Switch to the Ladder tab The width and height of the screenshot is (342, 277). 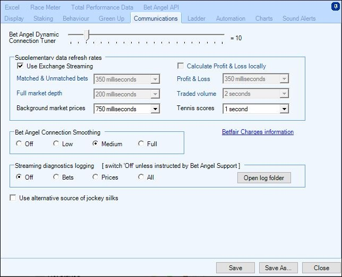click(x=196, y=19)
